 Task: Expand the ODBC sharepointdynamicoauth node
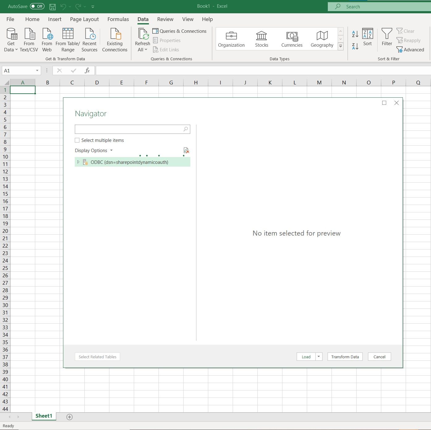[78, 162]
